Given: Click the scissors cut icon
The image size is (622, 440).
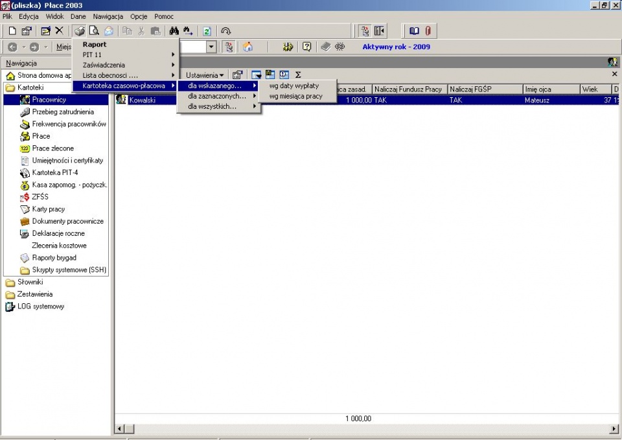Looking at the screenshot, I should [x=141, y=31].
